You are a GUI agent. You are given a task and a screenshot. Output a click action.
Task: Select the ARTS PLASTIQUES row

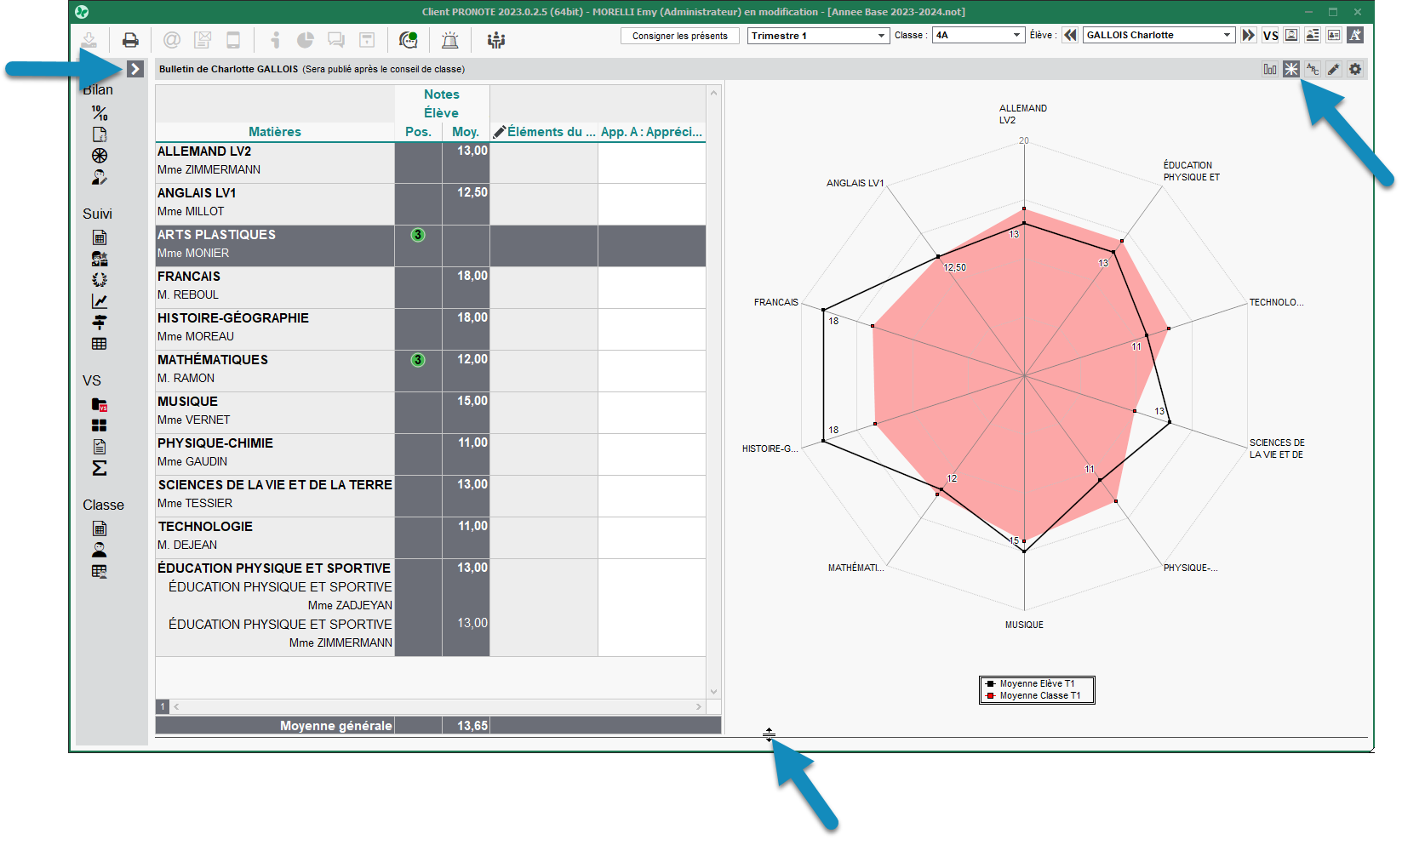point(431,246)
